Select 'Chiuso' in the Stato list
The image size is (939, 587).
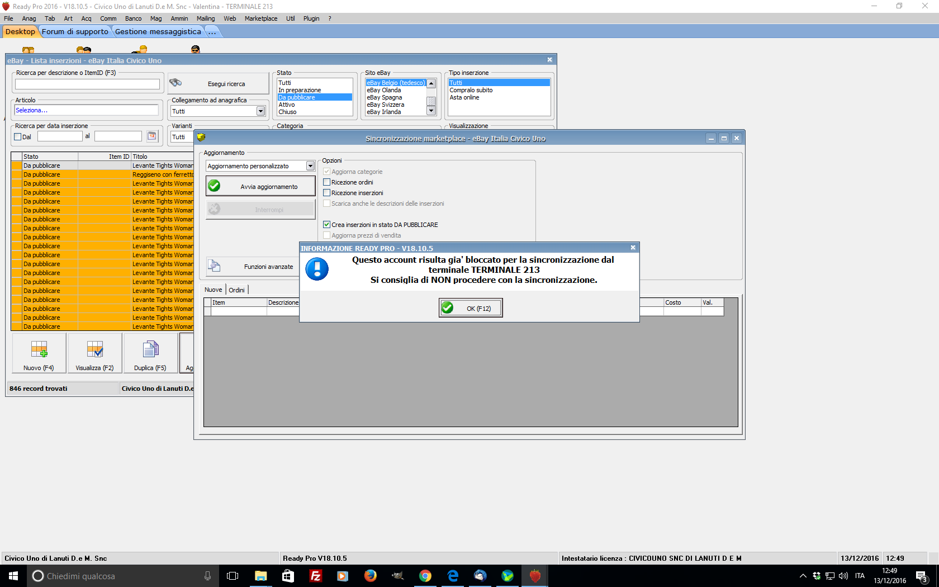315,112
